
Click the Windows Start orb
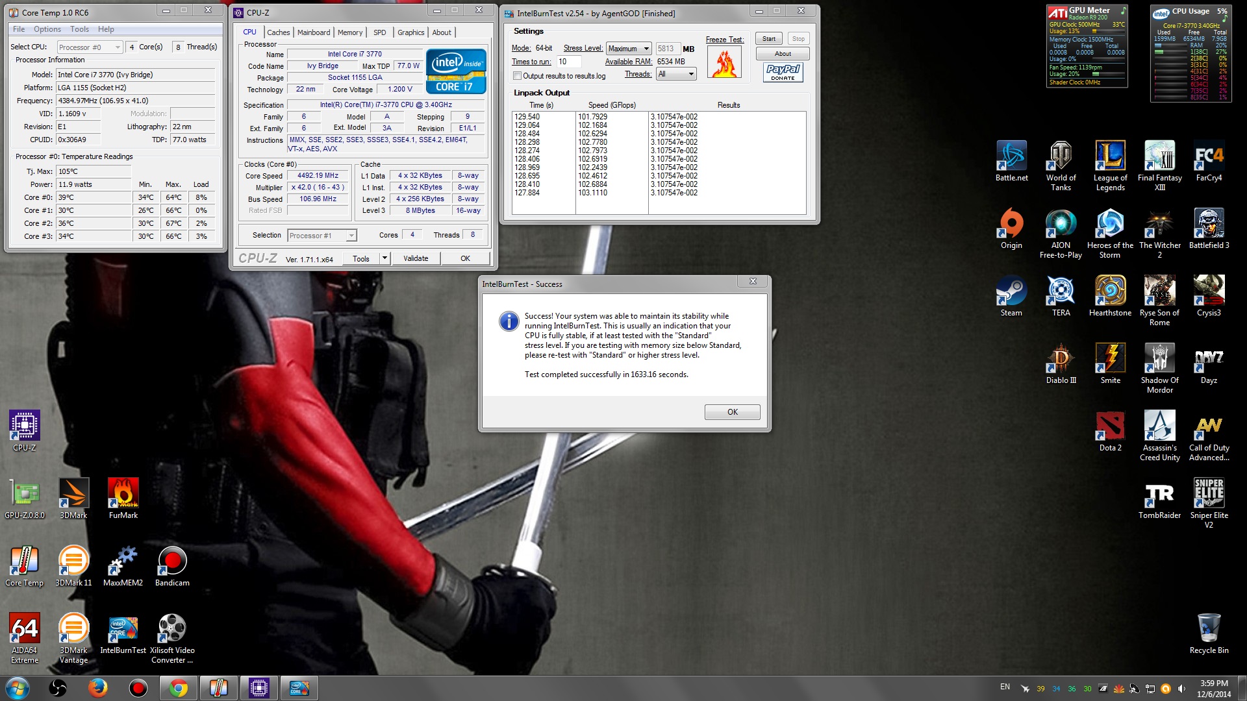pos(18,688)
